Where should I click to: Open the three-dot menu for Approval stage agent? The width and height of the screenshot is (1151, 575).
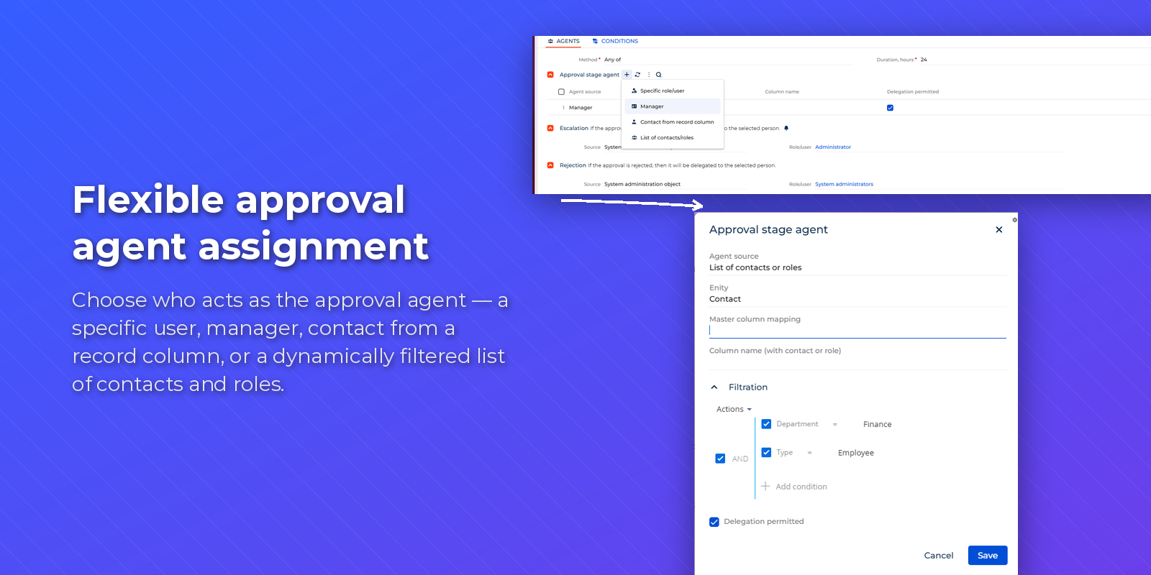649,75
